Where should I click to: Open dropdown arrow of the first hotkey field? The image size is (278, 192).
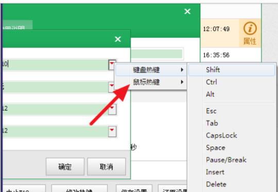click(112, 65)
